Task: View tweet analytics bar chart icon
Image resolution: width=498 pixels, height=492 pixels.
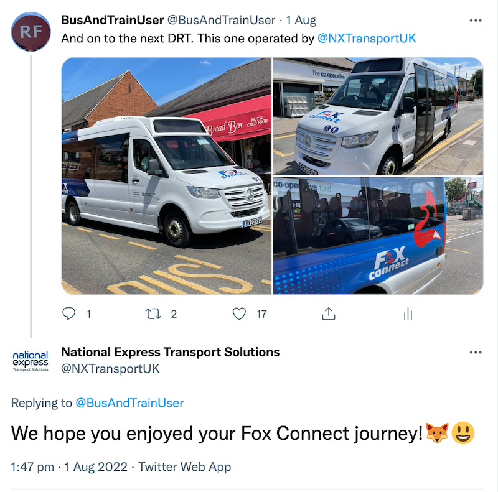Action: [408, 314]
